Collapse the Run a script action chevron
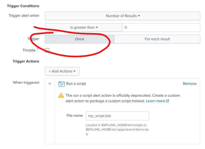The width and height of the screenshot is (205, 149). pos(50,84)
